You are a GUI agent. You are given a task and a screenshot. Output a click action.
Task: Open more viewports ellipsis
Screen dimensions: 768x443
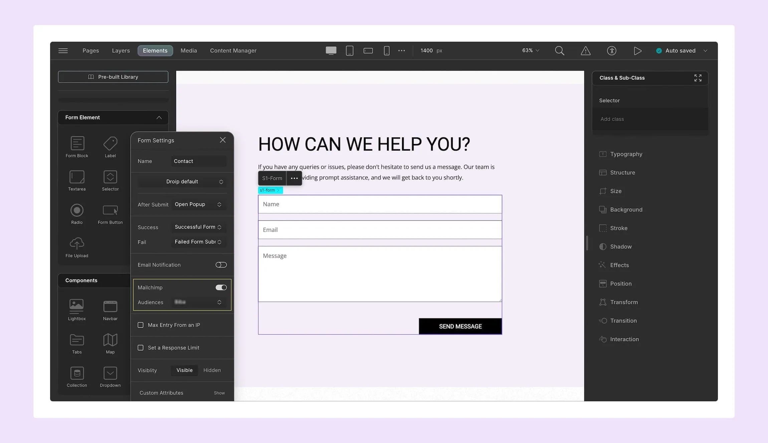pos(402,51)
